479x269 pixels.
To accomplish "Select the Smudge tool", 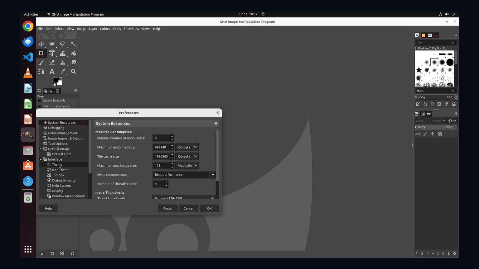I will click(x=74, y=63).
